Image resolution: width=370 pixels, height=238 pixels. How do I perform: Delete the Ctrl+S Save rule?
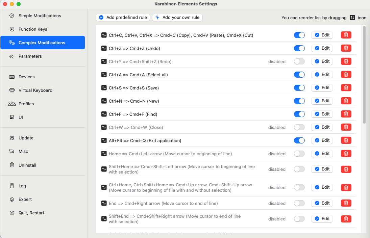click(346, 88)
